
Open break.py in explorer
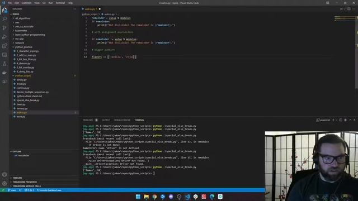21,84
